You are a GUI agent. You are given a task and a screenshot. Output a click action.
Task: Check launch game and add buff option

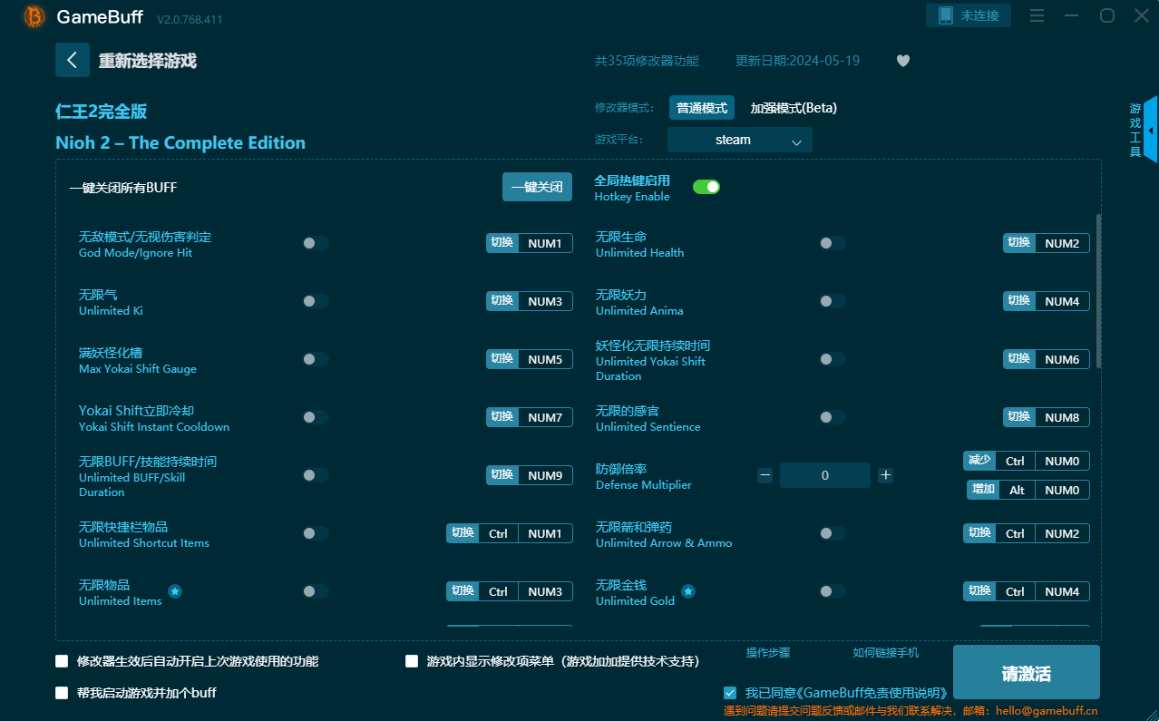coord(62,693)
